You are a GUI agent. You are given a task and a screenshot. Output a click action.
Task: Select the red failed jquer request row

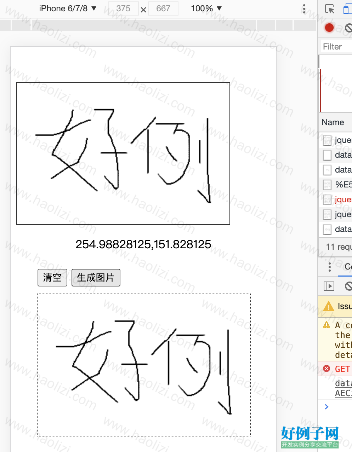pyautogui.click(x=335, y=199)
